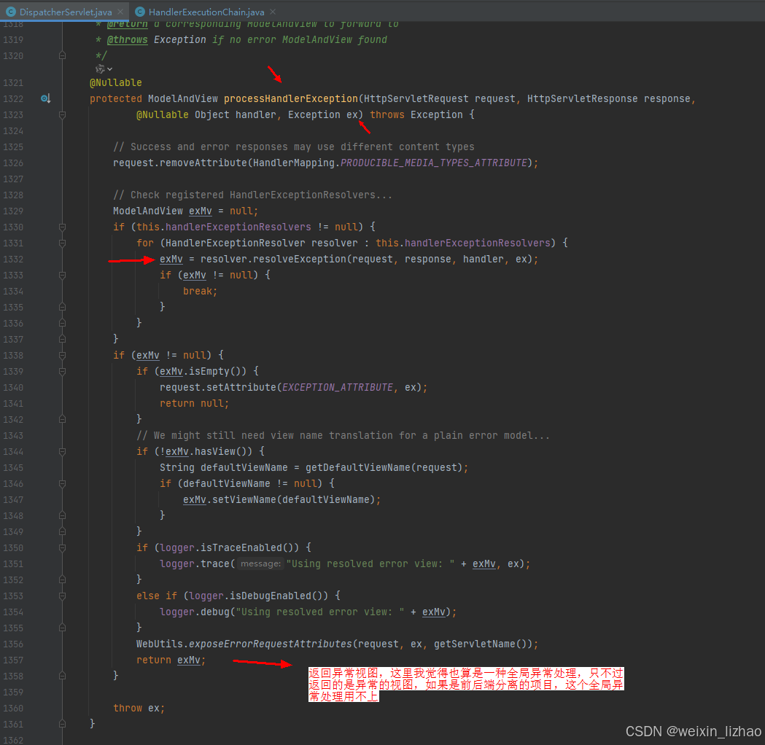Collapse javadoc comment fold at line 1320
The image size is (765, 745).
(63, 55)
